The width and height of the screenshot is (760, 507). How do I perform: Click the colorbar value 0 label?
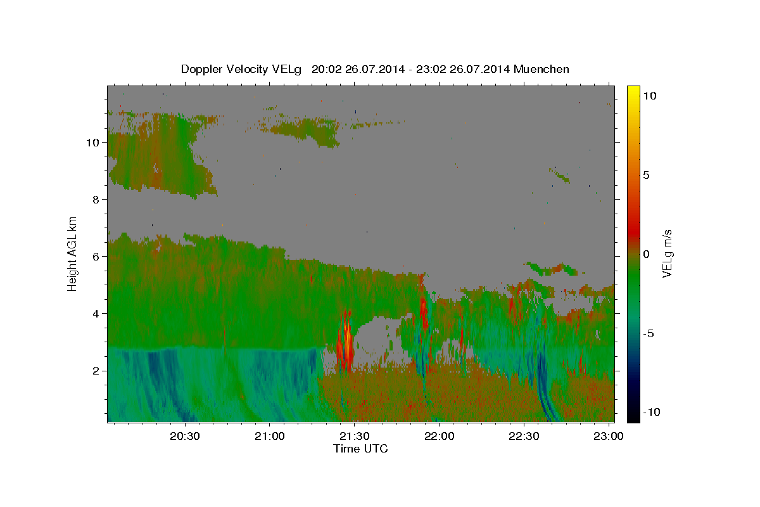(647, 253)
